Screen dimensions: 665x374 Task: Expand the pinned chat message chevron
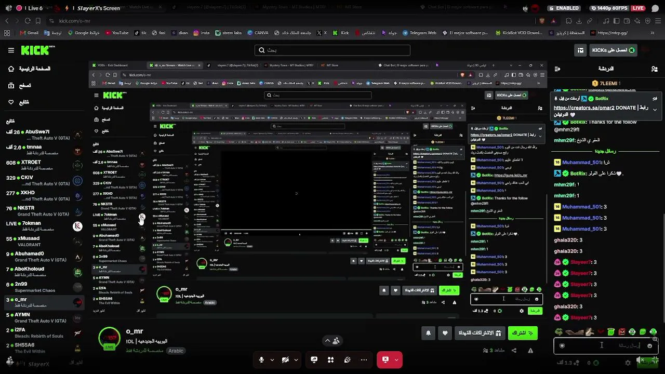tap(655, 110)
